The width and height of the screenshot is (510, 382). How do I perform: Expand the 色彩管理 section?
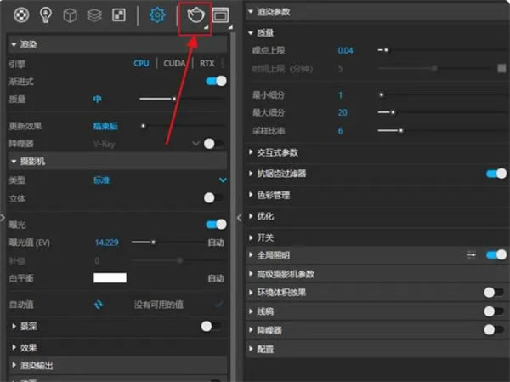251,195
